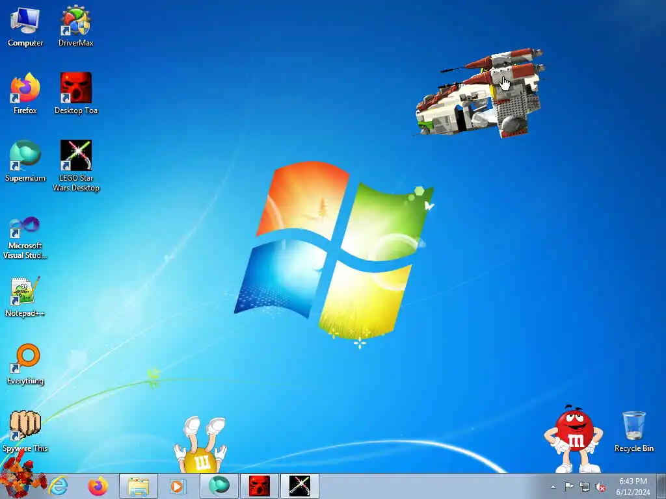This screenshot has height=499, width=666.
Task: Click the Show desktop strip
Action: point(661,486)
